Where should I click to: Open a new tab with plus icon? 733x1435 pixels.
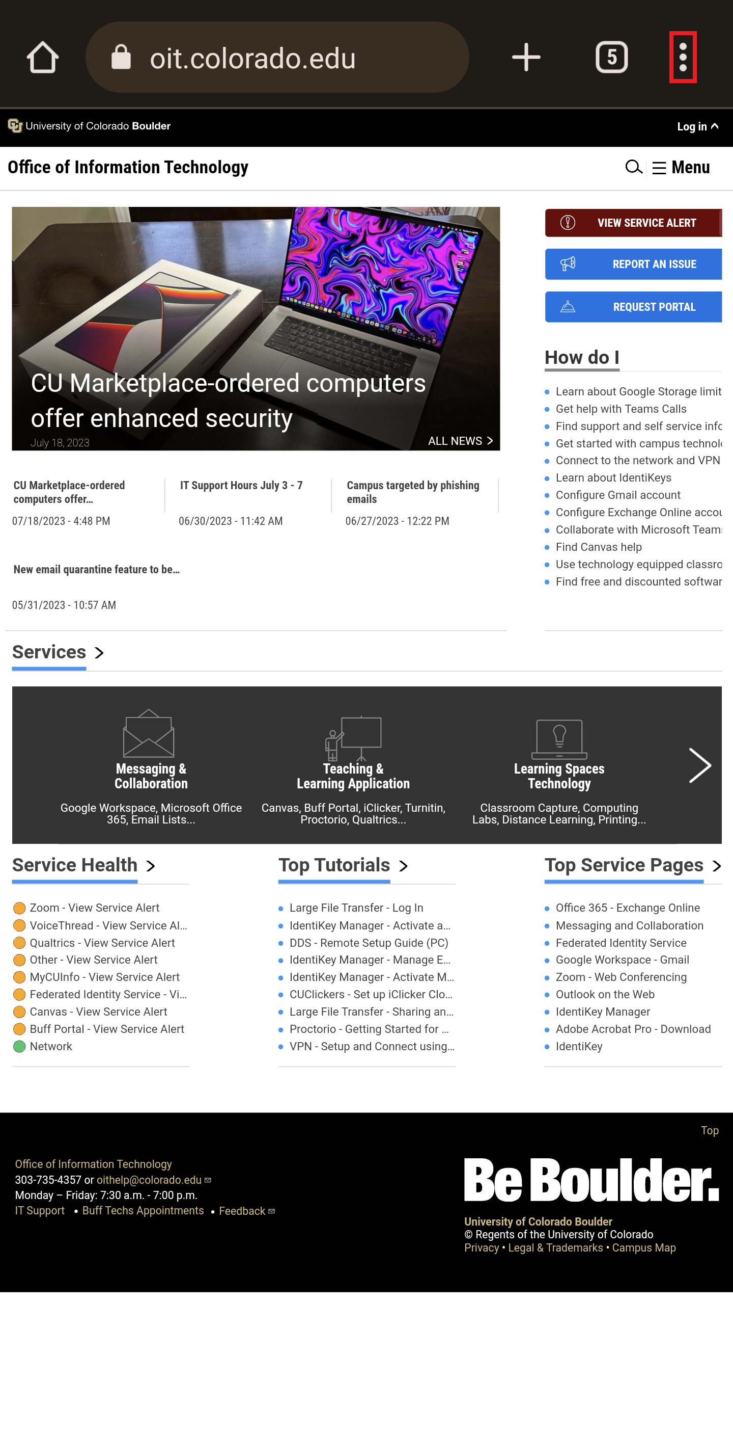pos(525,58)
